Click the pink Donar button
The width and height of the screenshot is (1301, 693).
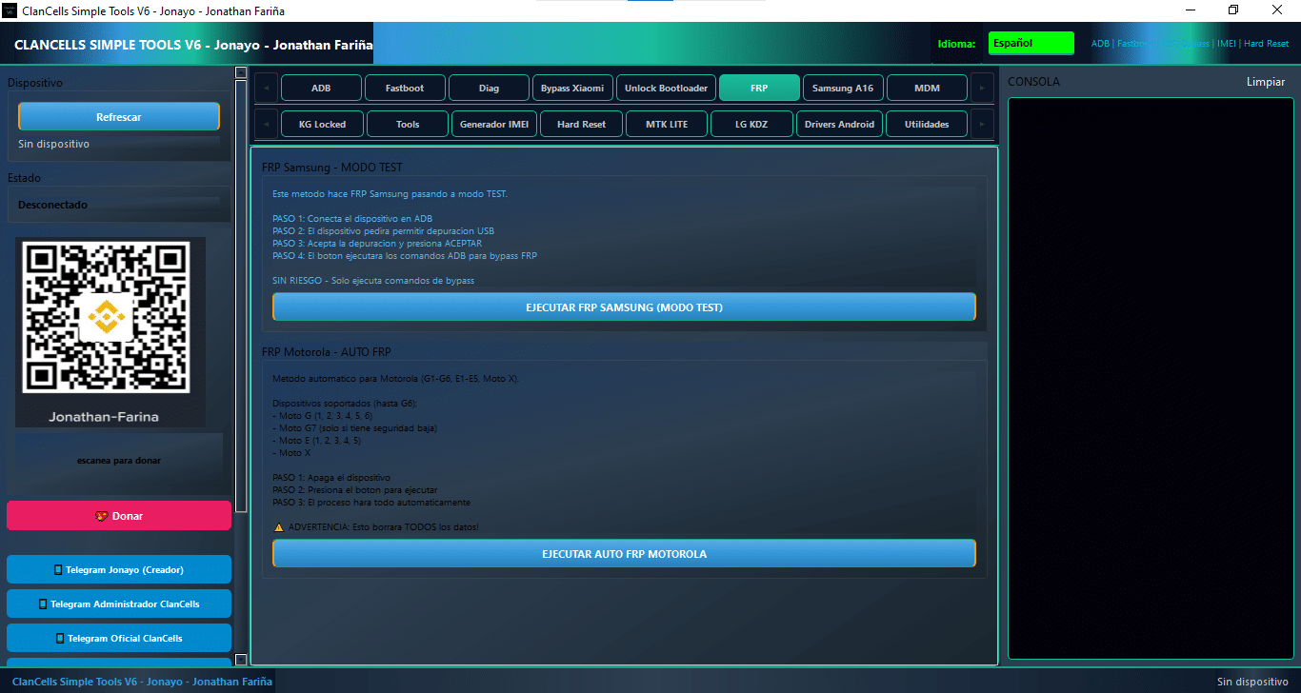coord(119,516)
